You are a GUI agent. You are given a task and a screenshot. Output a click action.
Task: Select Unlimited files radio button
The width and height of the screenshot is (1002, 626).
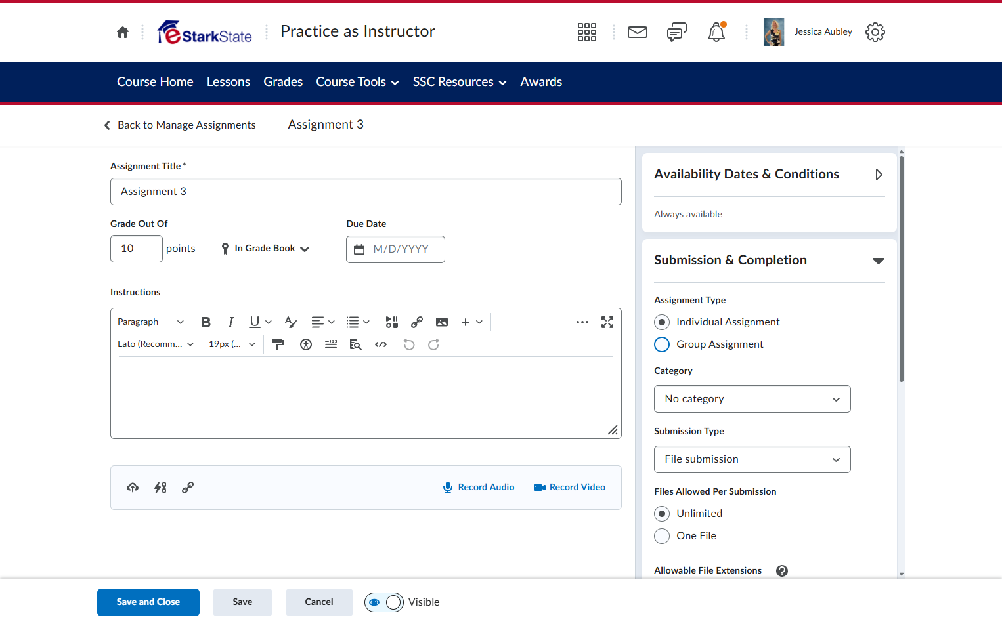pyautogui.click(x=662, y=514)
